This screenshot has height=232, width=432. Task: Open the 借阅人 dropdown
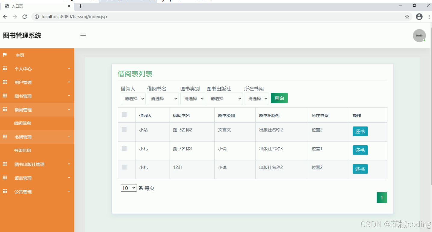133,98
